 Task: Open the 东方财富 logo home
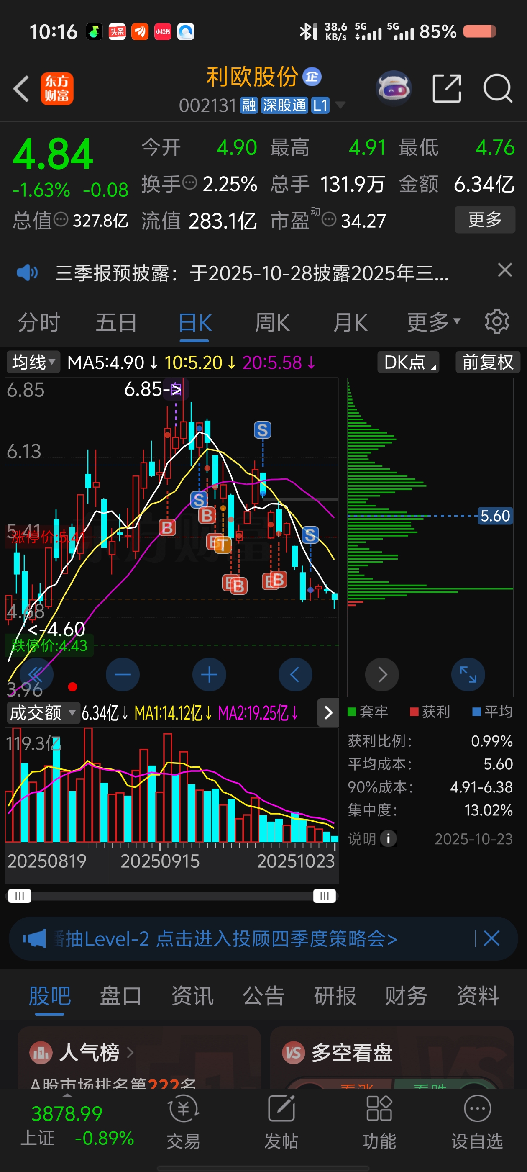point(57,89)
